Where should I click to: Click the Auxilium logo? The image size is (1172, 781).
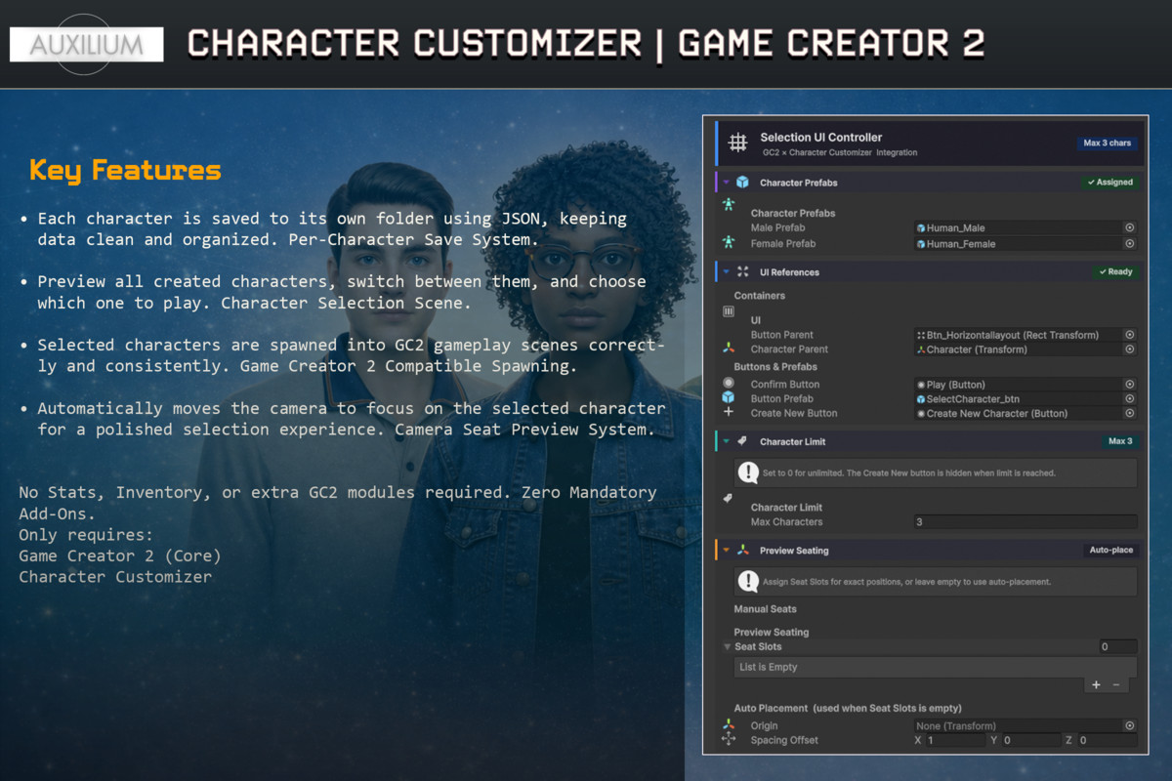(x=85, y=44)
